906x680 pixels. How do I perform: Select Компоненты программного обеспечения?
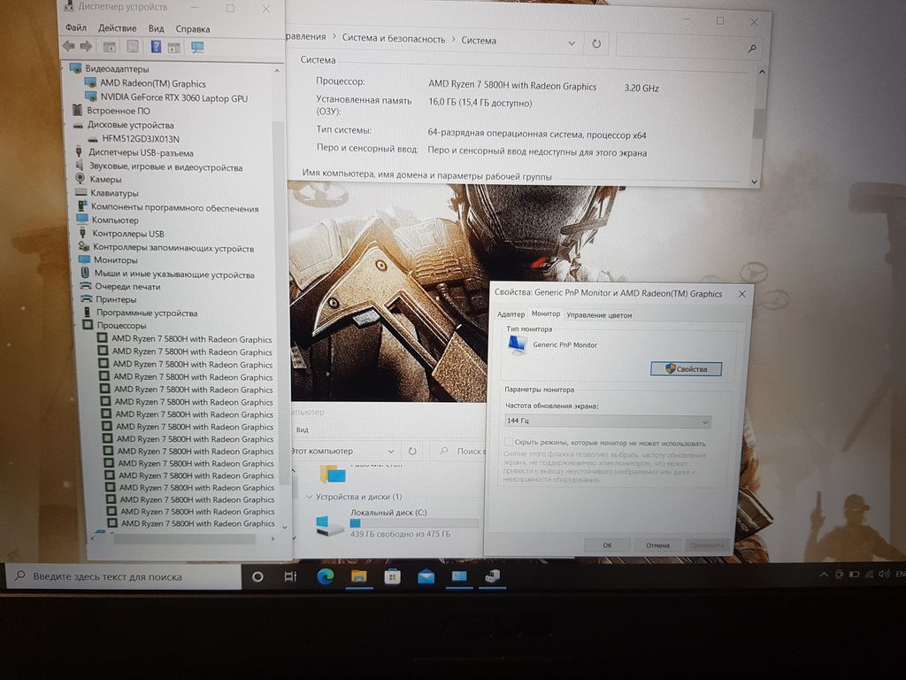[x=174, y=207]
